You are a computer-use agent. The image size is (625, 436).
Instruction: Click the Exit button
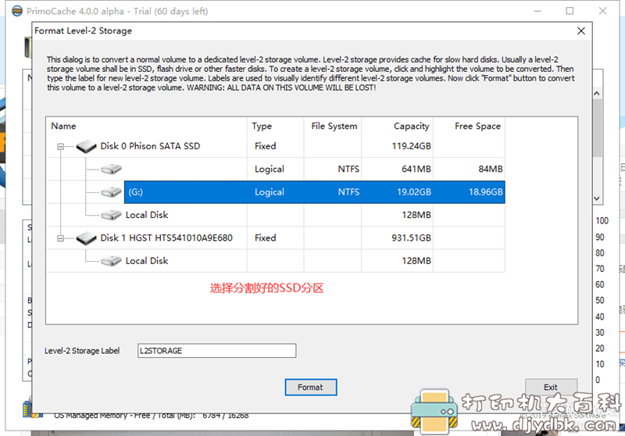(x=551, y=387)
